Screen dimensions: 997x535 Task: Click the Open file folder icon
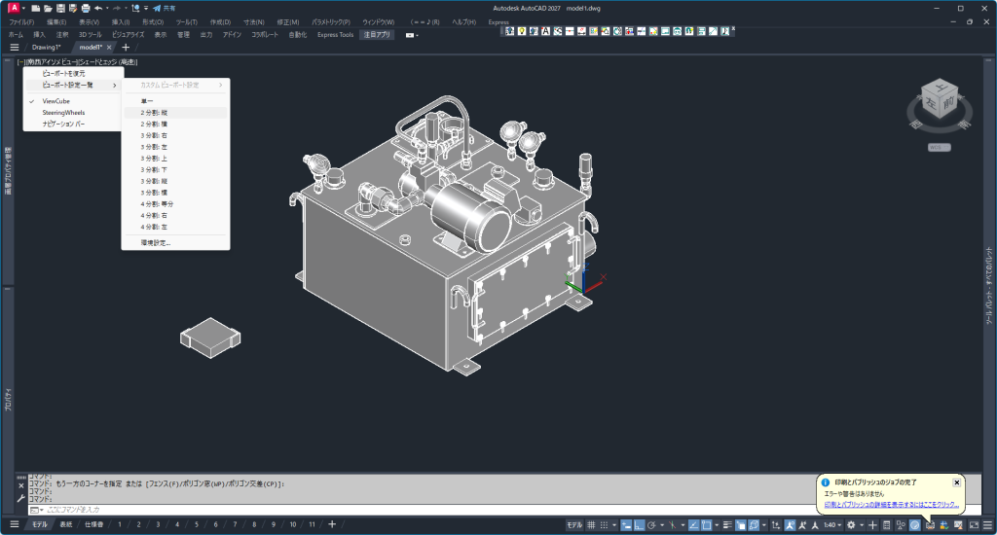tap(47, 8)
